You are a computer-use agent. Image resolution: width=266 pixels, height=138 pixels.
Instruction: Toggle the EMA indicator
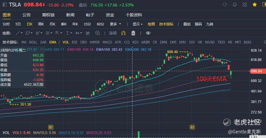pos(53,42)
